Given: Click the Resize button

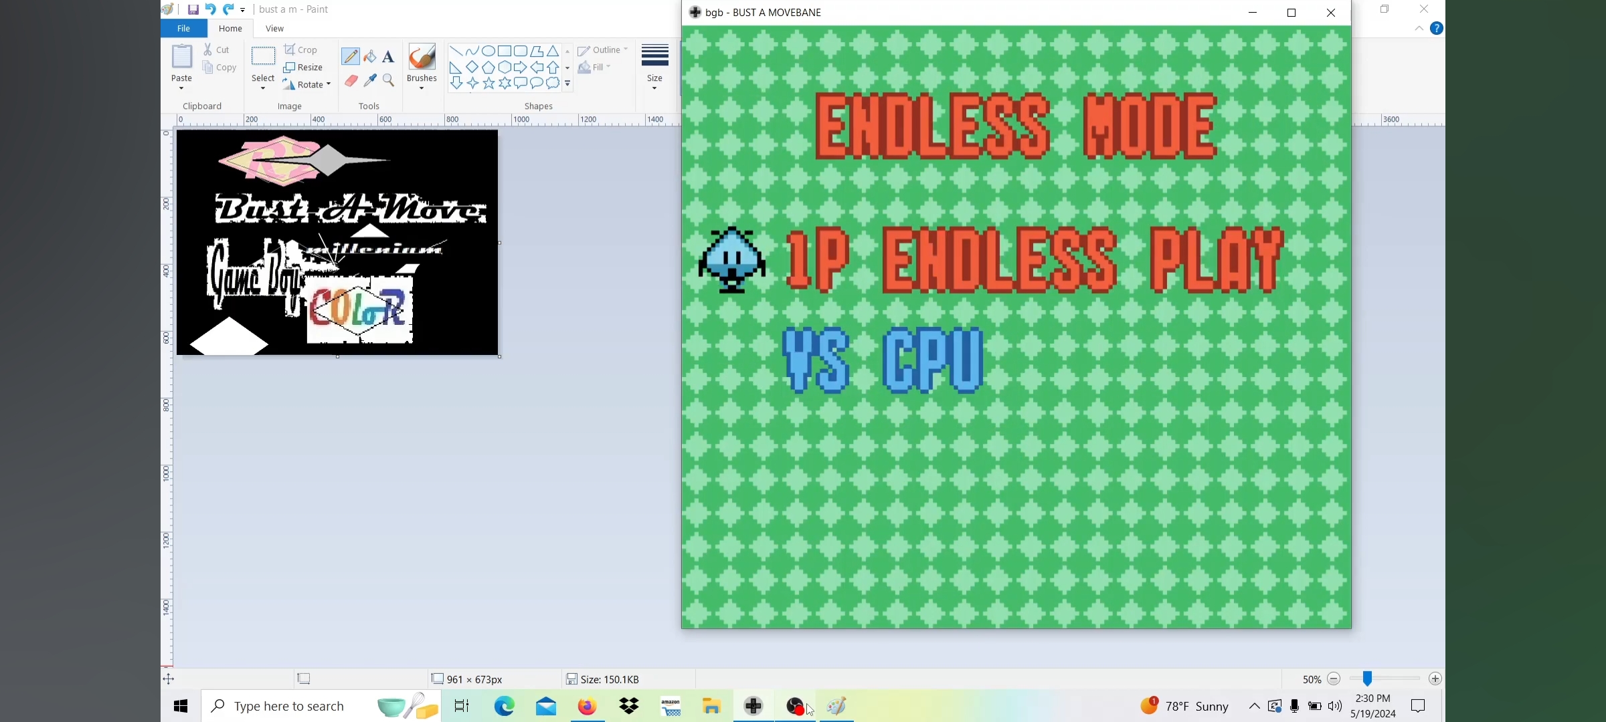Looking at the screenshot, I should point(303,67).
